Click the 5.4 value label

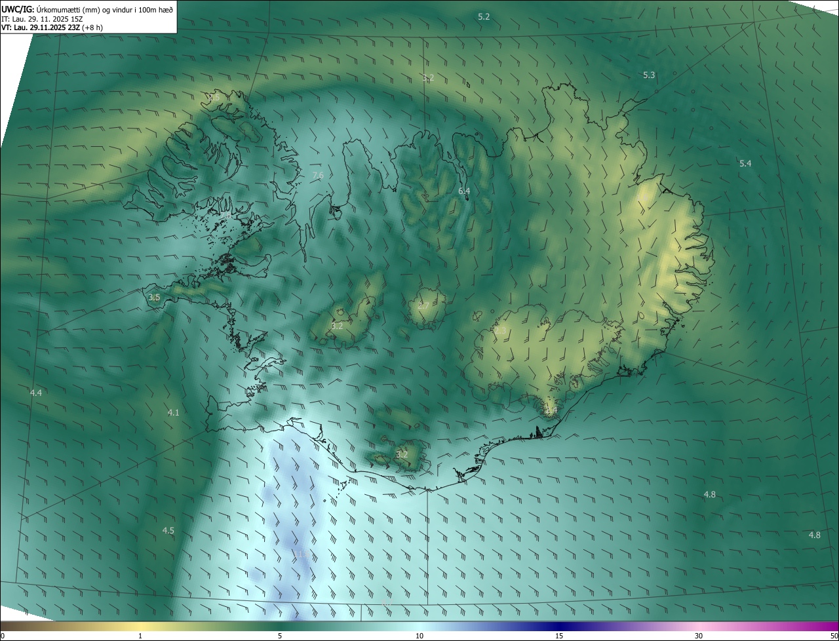tap(745, 163)
